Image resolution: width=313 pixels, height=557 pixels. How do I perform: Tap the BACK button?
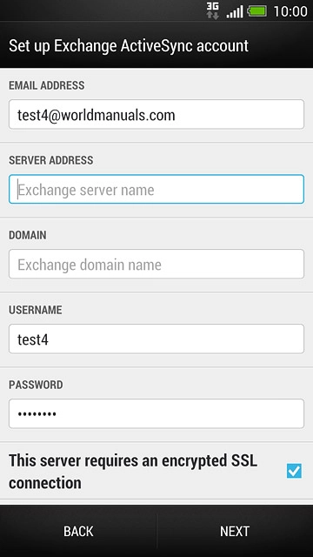pos(78,532)
